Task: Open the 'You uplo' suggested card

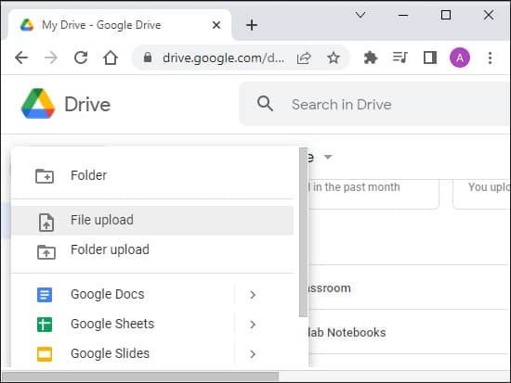Action: pyautogui.click(x=481, y=194)
